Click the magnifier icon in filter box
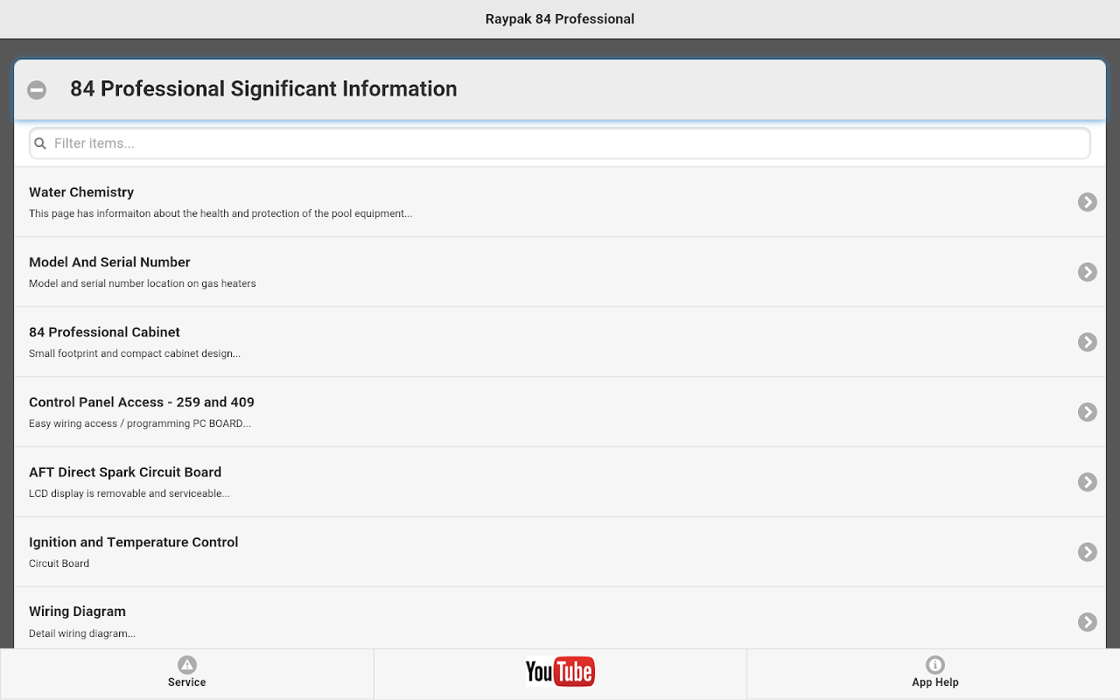The image size is (1120, 700). tap(40, 143)
